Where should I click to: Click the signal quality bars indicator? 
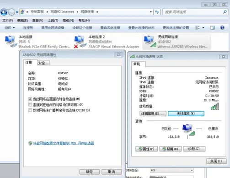pyautogui.click(x=215, y=106)
